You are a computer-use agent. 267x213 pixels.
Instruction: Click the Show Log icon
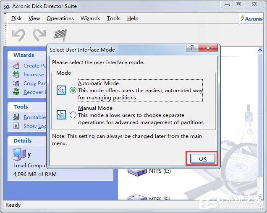pos(16,126)
